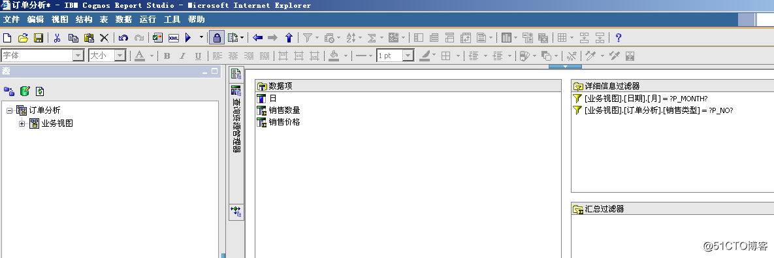Delete with the X icon
Viewport: 774px width, 258px height.
pyautogui.click(x=104, y=38)
